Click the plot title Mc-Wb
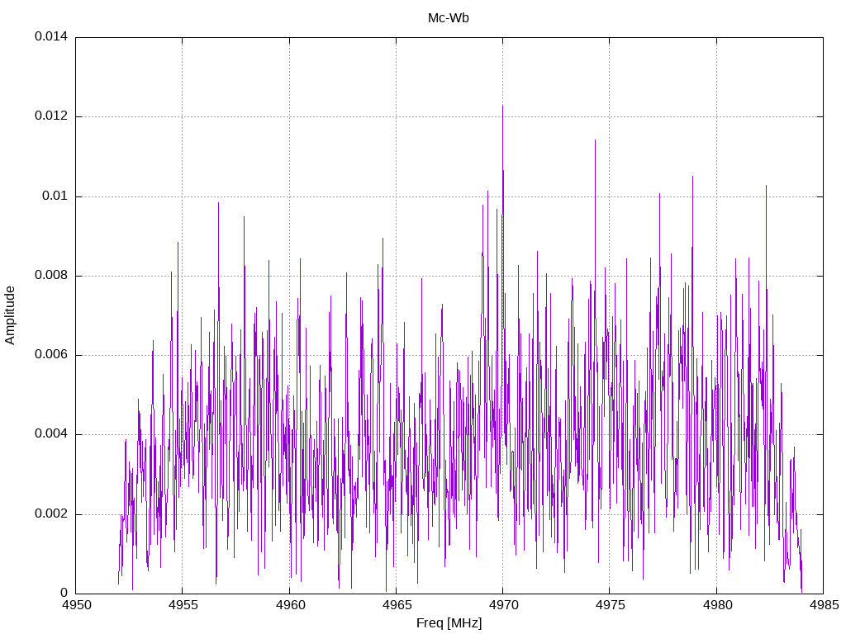Image resolution: width=846 pixels, height=634 pixels. (x=449, y=18)
